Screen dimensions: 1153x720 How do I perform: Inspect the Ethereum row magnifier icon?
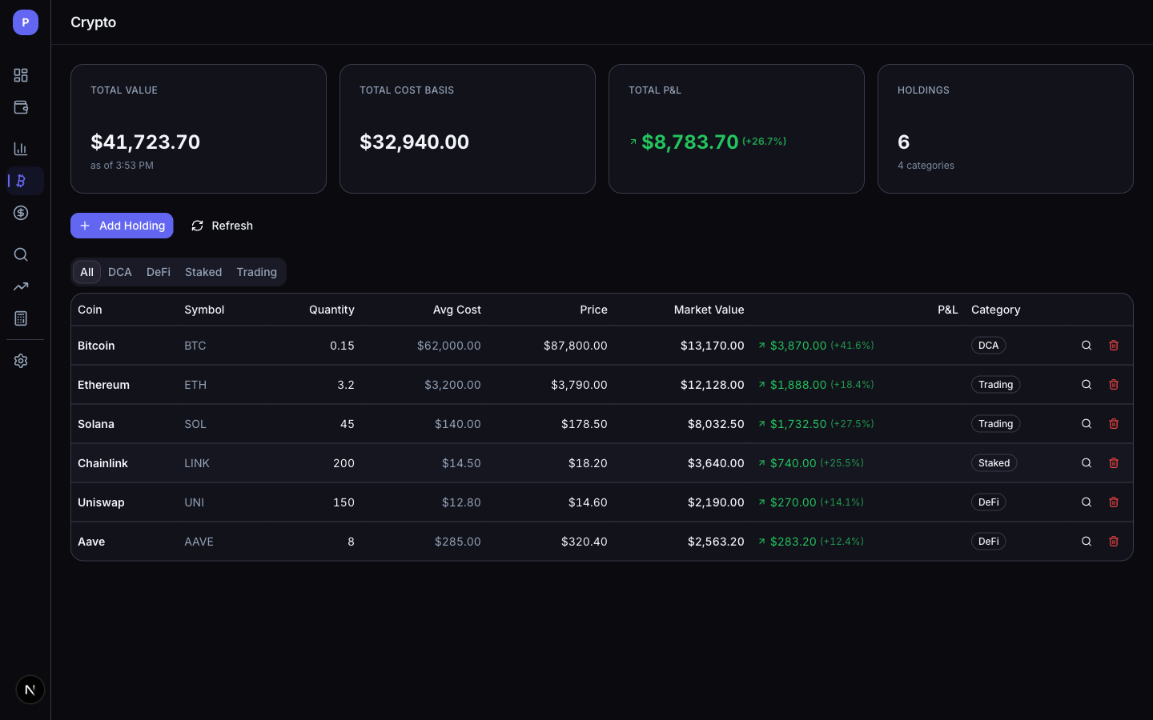pyautogui.click(x=1087, y=385)
